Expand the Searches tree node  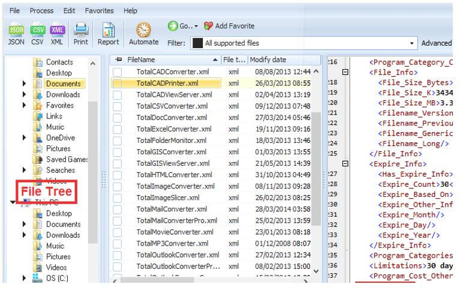tap(25, 170)
